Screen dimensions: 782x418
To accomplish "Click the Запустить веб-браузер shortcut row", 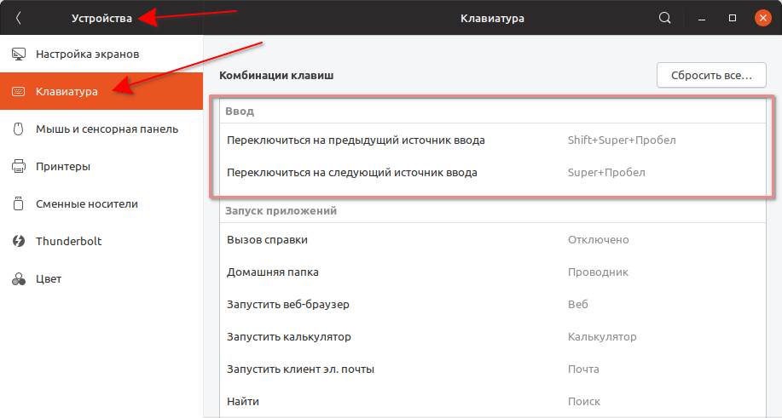I will coord(490,305).
